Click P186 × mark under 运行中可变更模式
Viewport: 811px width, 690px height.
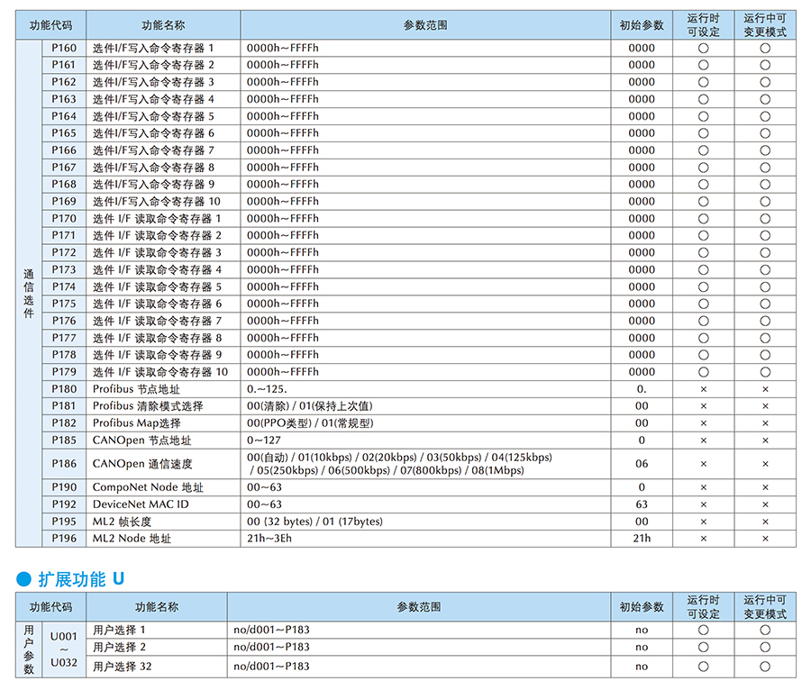click(765, 464)
